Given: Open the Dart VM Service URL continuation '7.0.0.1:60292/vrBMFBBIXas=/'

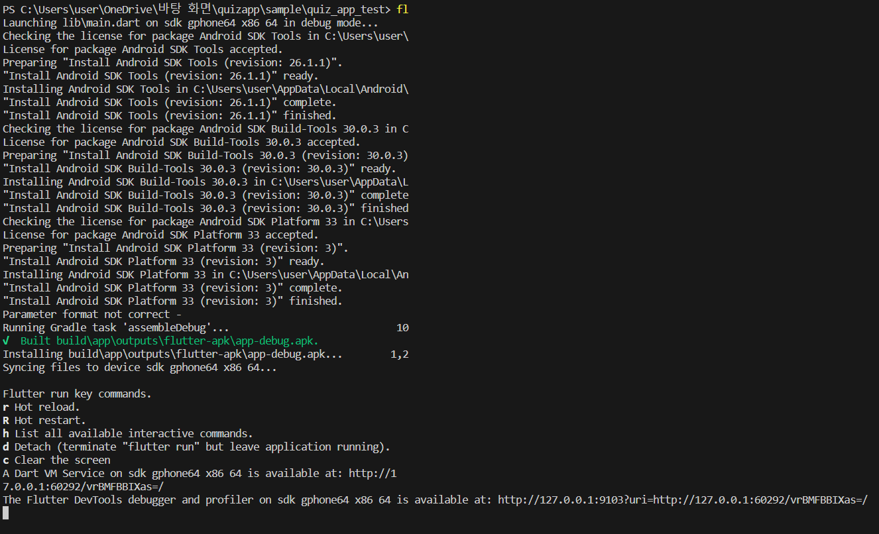Looking at the screenshot, I should click(x=84, y=486).
